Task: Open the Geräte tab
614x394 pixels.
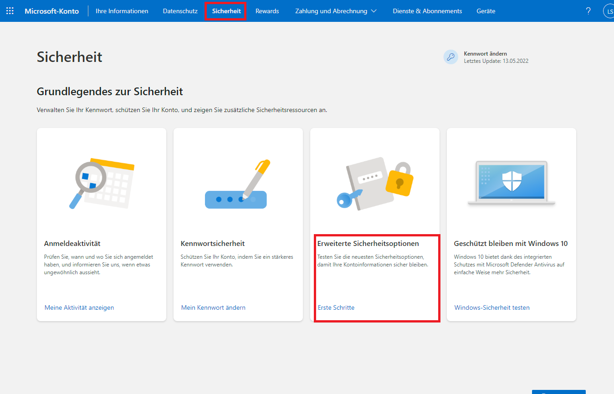Action: [x=486, y=11]
